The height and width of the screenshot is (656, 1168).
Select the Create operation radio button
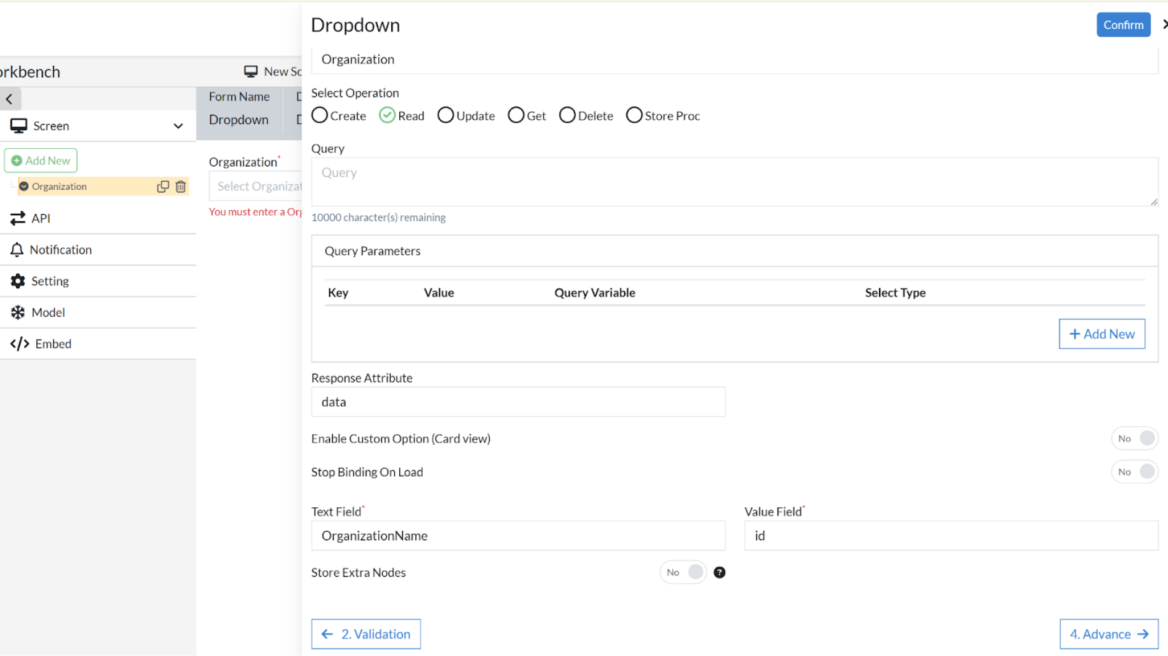pyautogui.click(x=320, y=115)
